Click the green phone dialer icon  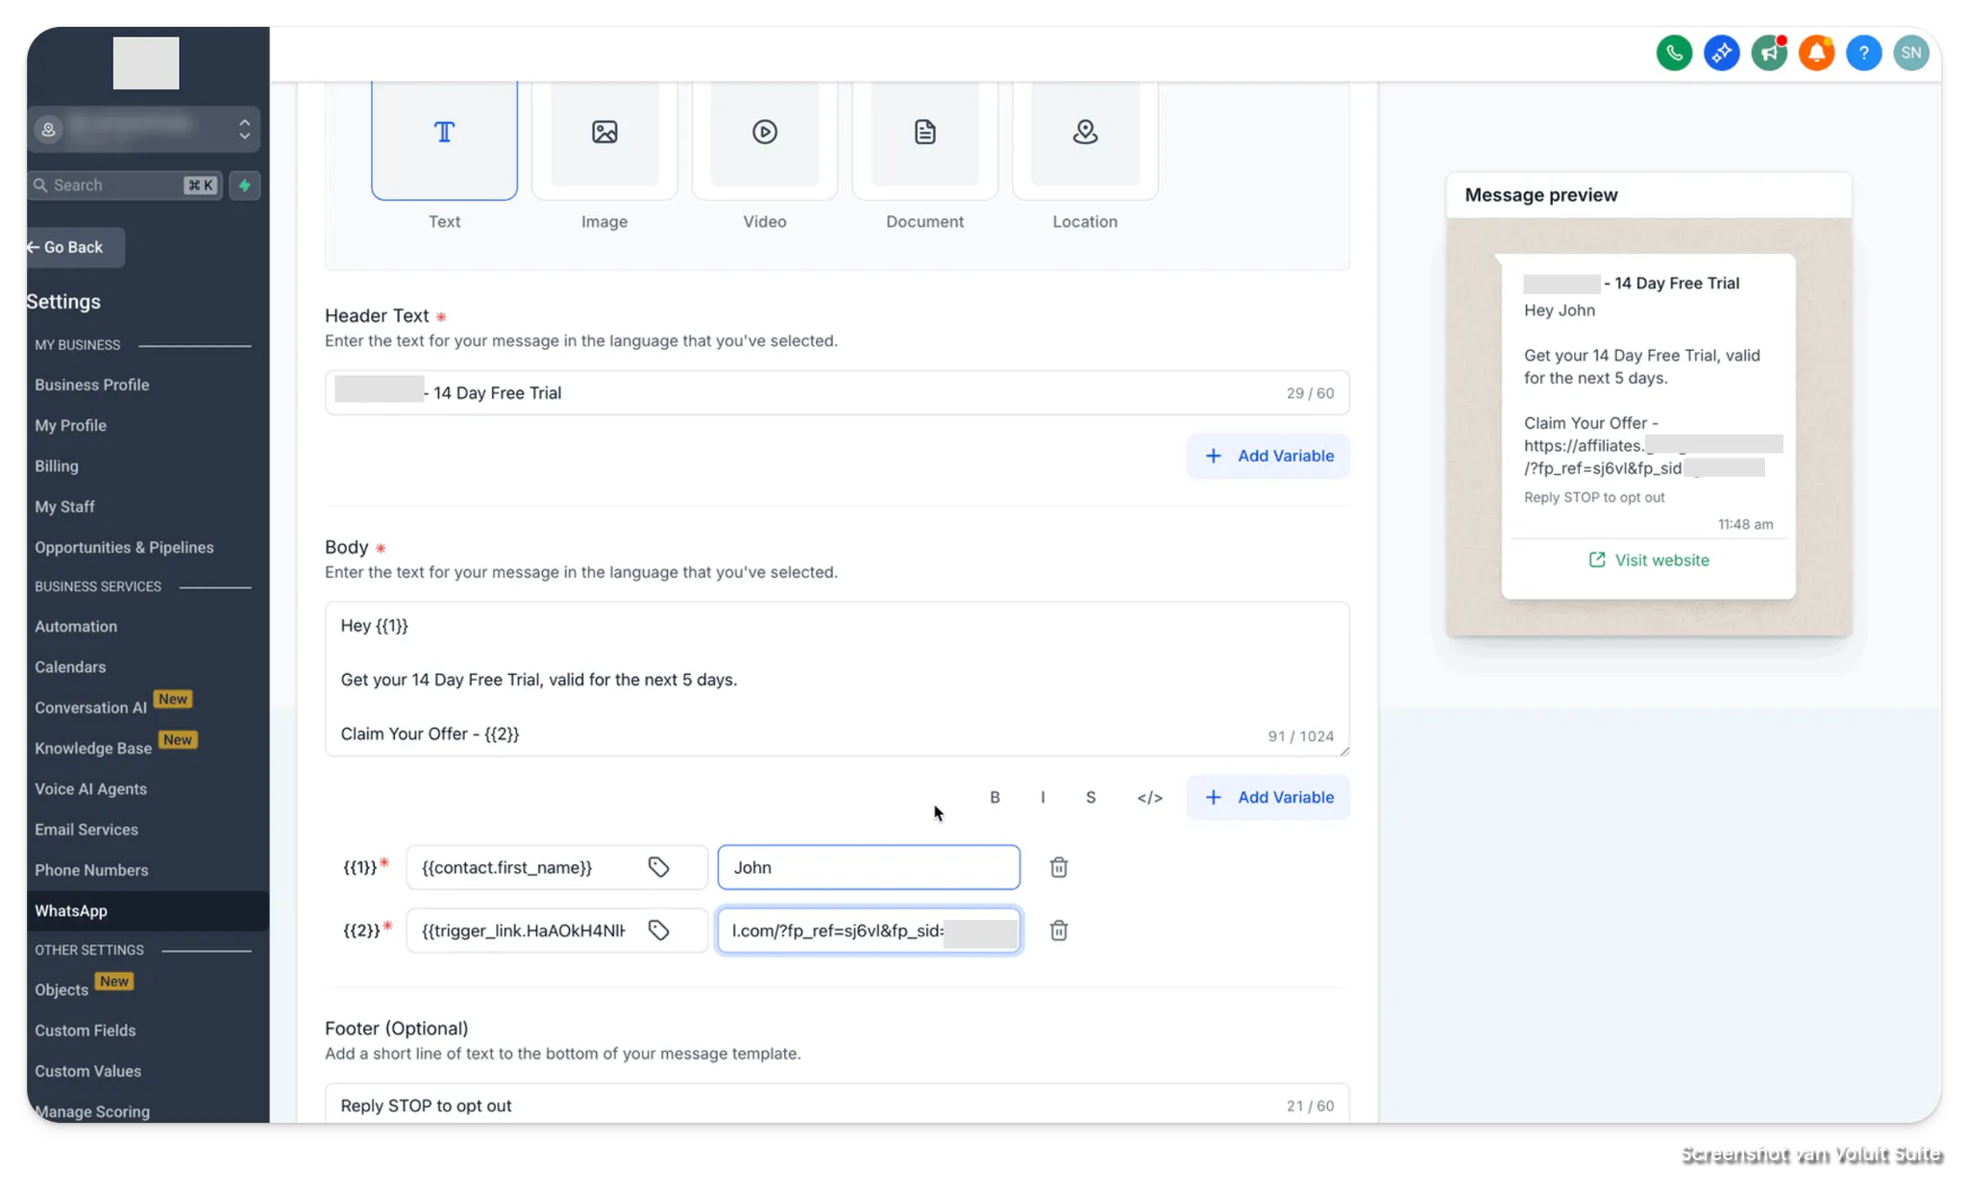(x=1674, y=53)
